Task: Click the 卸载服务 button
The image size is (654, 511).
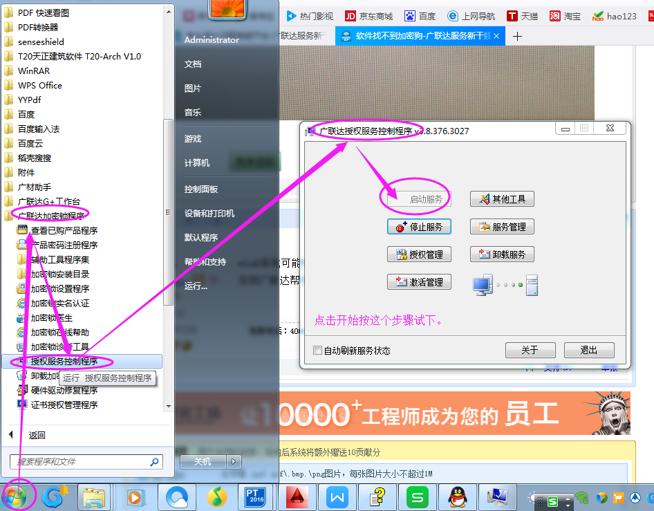Action: (x=502, y=254)
